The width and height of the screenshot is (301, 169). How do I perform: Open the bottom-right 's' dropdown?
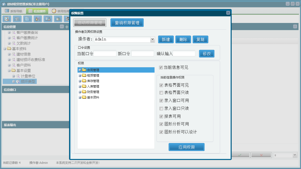click(295, 155)
